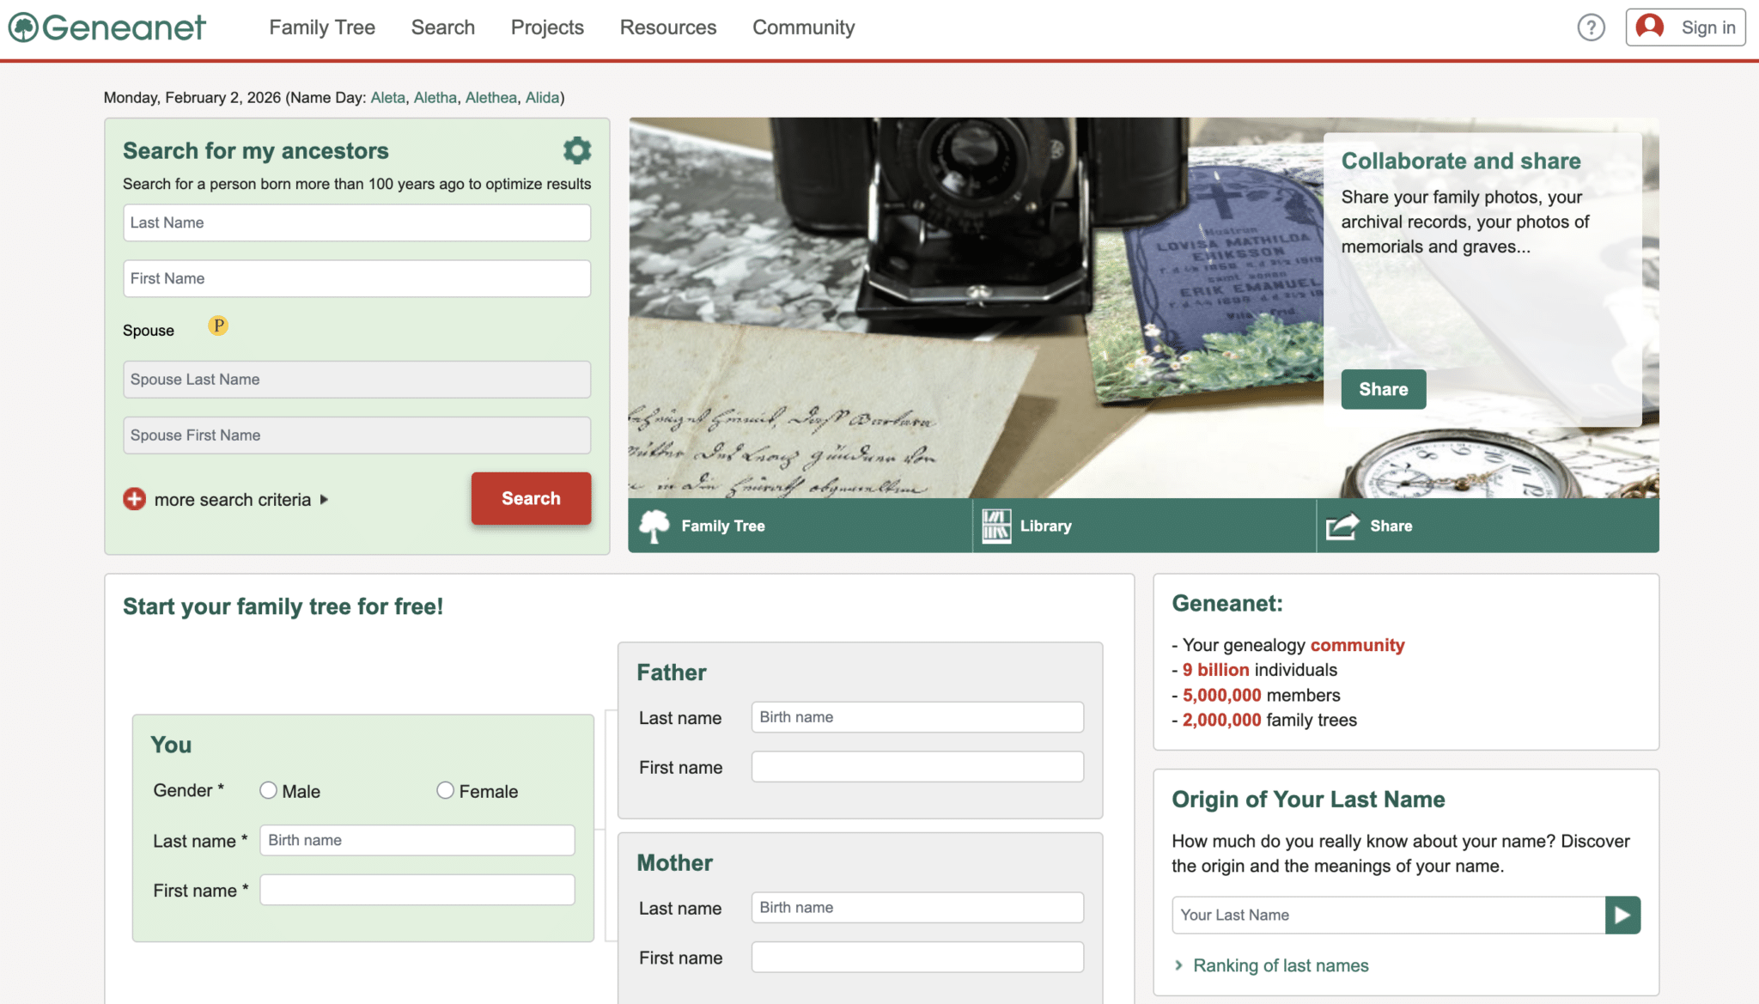Open the Community menu

pyautogui.click(x=803, y=27)
